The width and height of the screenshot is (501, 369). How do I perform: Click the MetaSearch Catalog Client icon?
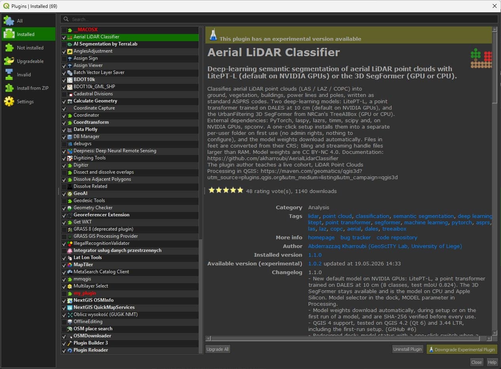click(x=70, y=272)
